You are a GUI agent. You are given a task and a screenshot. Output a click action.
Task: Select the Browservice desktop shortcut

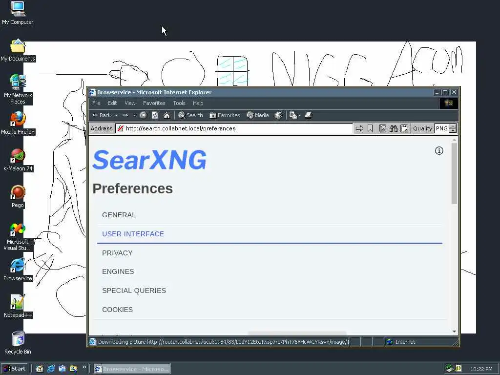point(18,270)
